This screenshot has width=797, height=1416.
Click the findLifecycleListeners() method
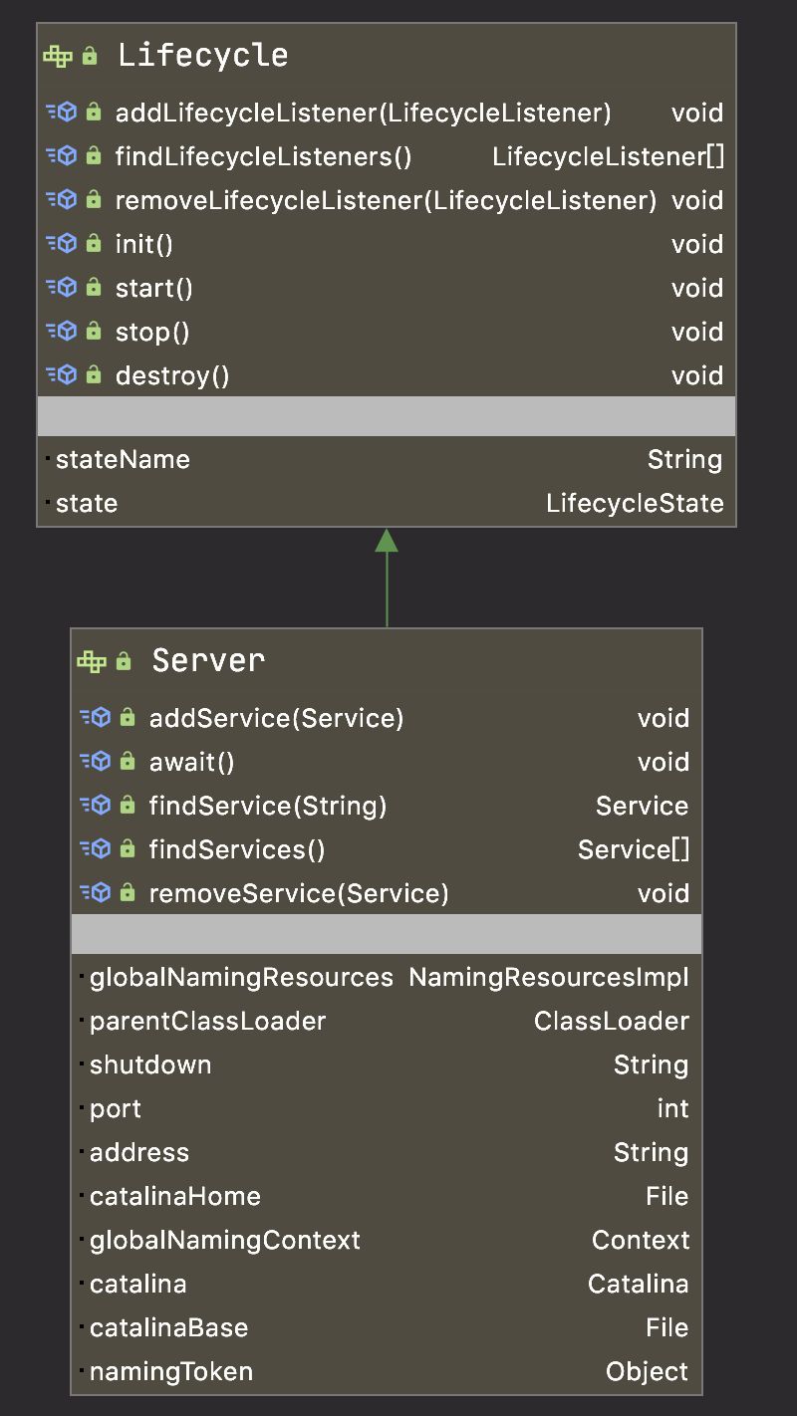pyautogui.click(x=263, y=157)
